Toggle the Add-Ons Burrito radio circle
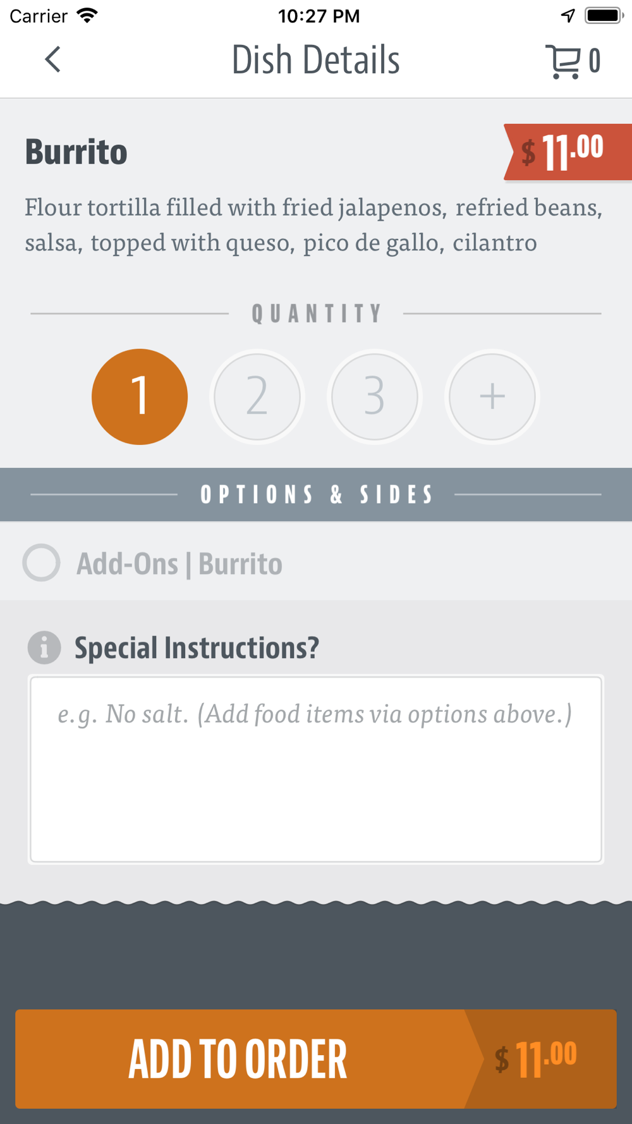Screen dimensions: 632x1124 pyautogui.click(x=41, y=563)
